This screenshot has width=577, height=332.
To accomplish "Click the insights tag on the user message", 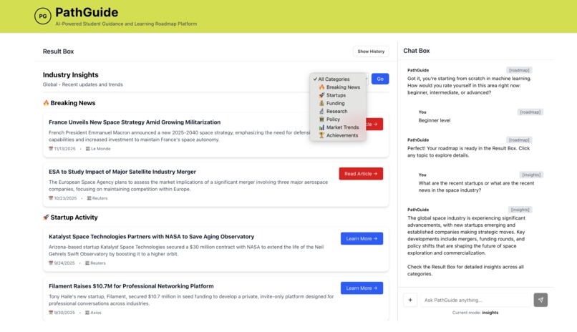I will 531,175.
